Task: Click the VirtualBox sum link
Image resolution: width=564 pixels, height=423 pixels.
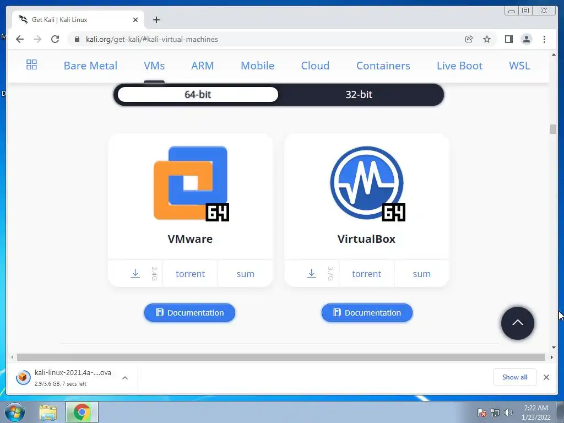Action: 421,274
